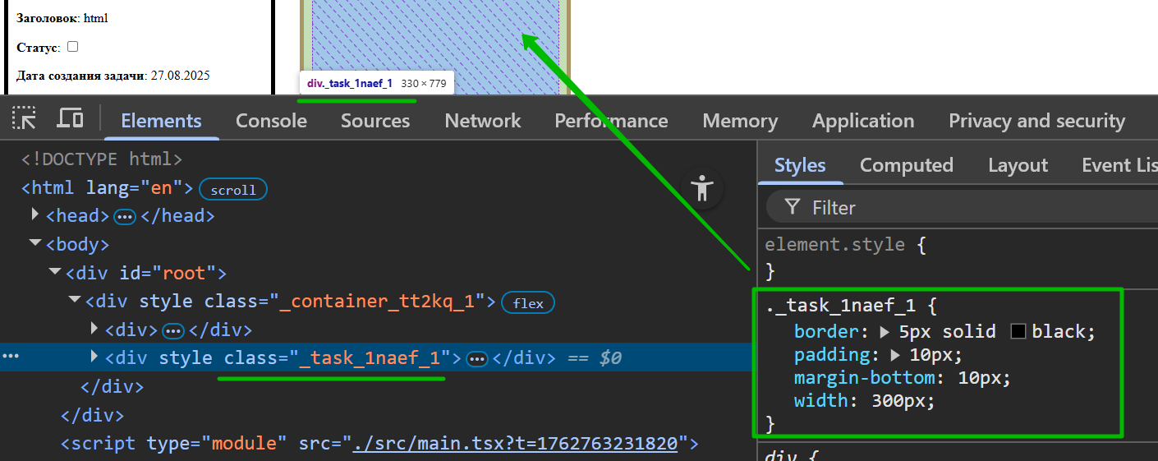1158x461 pixels.
Task: Check the Статус checkbox
Action: [x=72, y=47]
